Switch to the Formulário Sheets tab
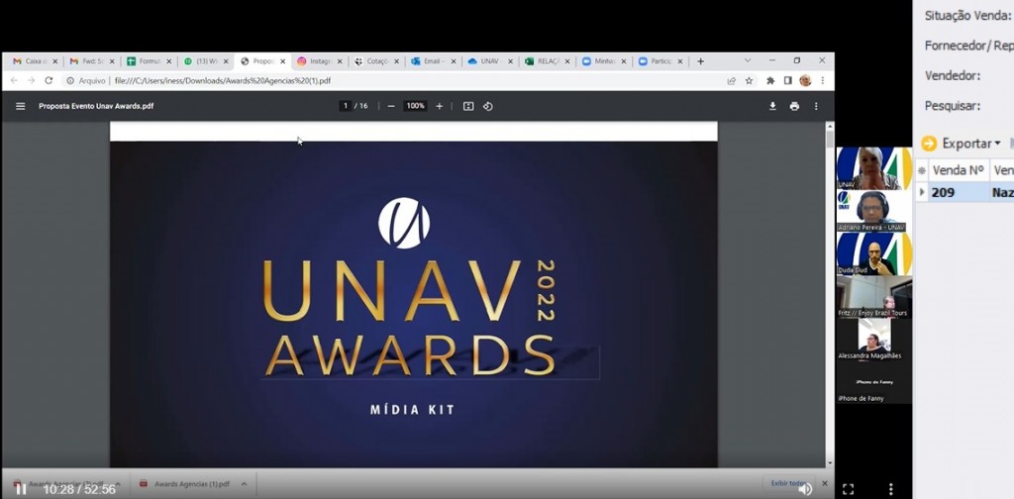1014x499 pixels. pos(149,61)
